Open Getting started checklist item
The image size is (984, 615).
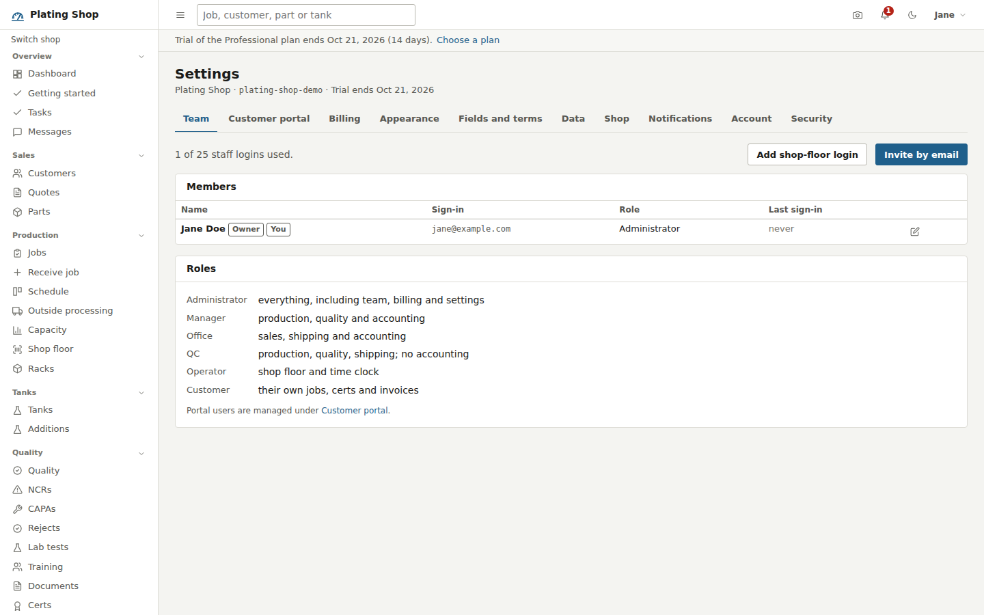pos(79,94)
